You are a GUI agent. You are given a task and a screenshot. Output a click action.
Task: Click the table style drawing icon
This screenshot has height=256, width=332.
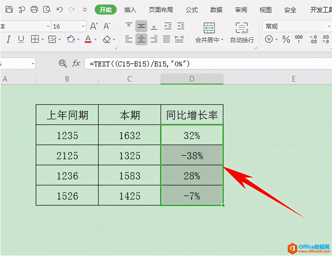52,40
